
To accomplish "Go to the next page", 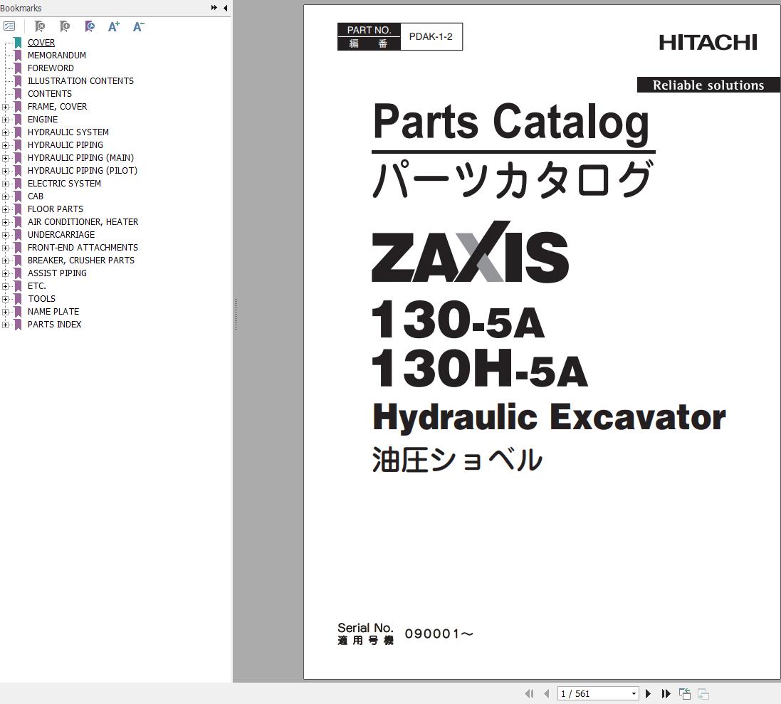I will (648, 693).
